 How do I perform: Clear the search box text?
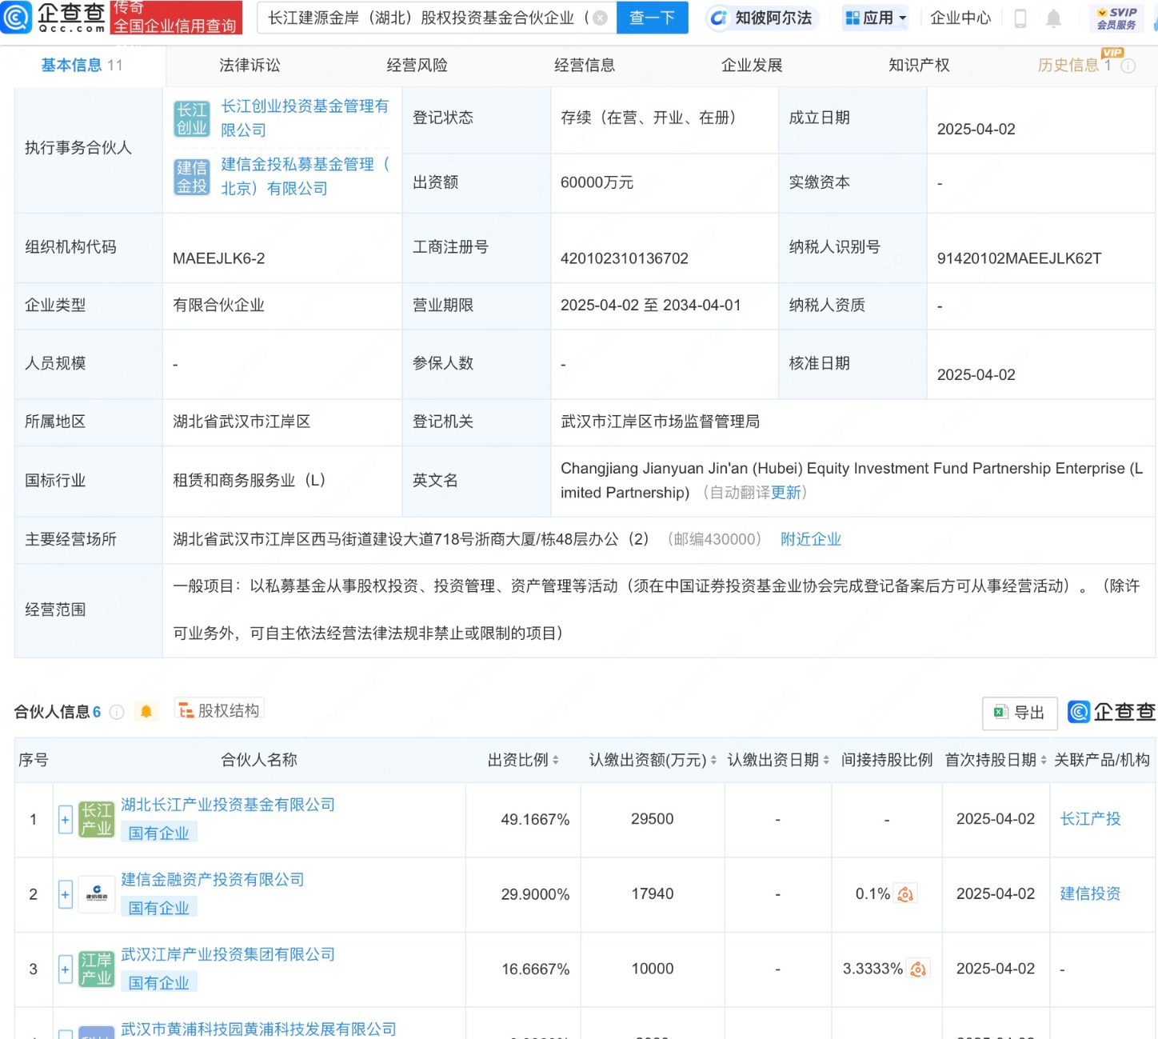click(600, 18)
